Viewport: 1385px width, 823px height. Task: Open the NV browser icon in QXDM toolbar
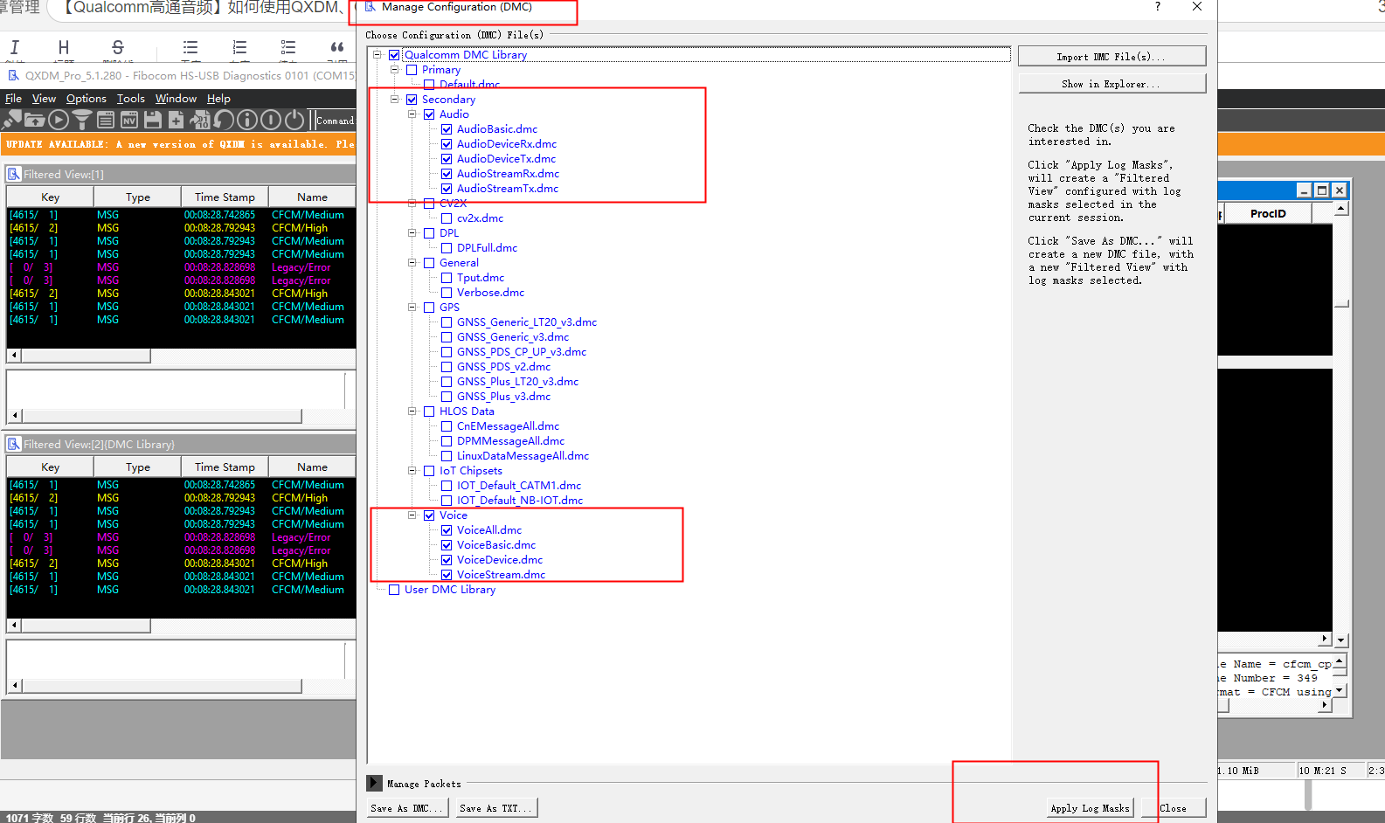pyautogui.click(x=129, y=120)
